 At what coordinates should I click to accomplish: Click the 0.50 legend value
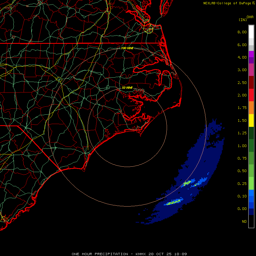(242, 171)
